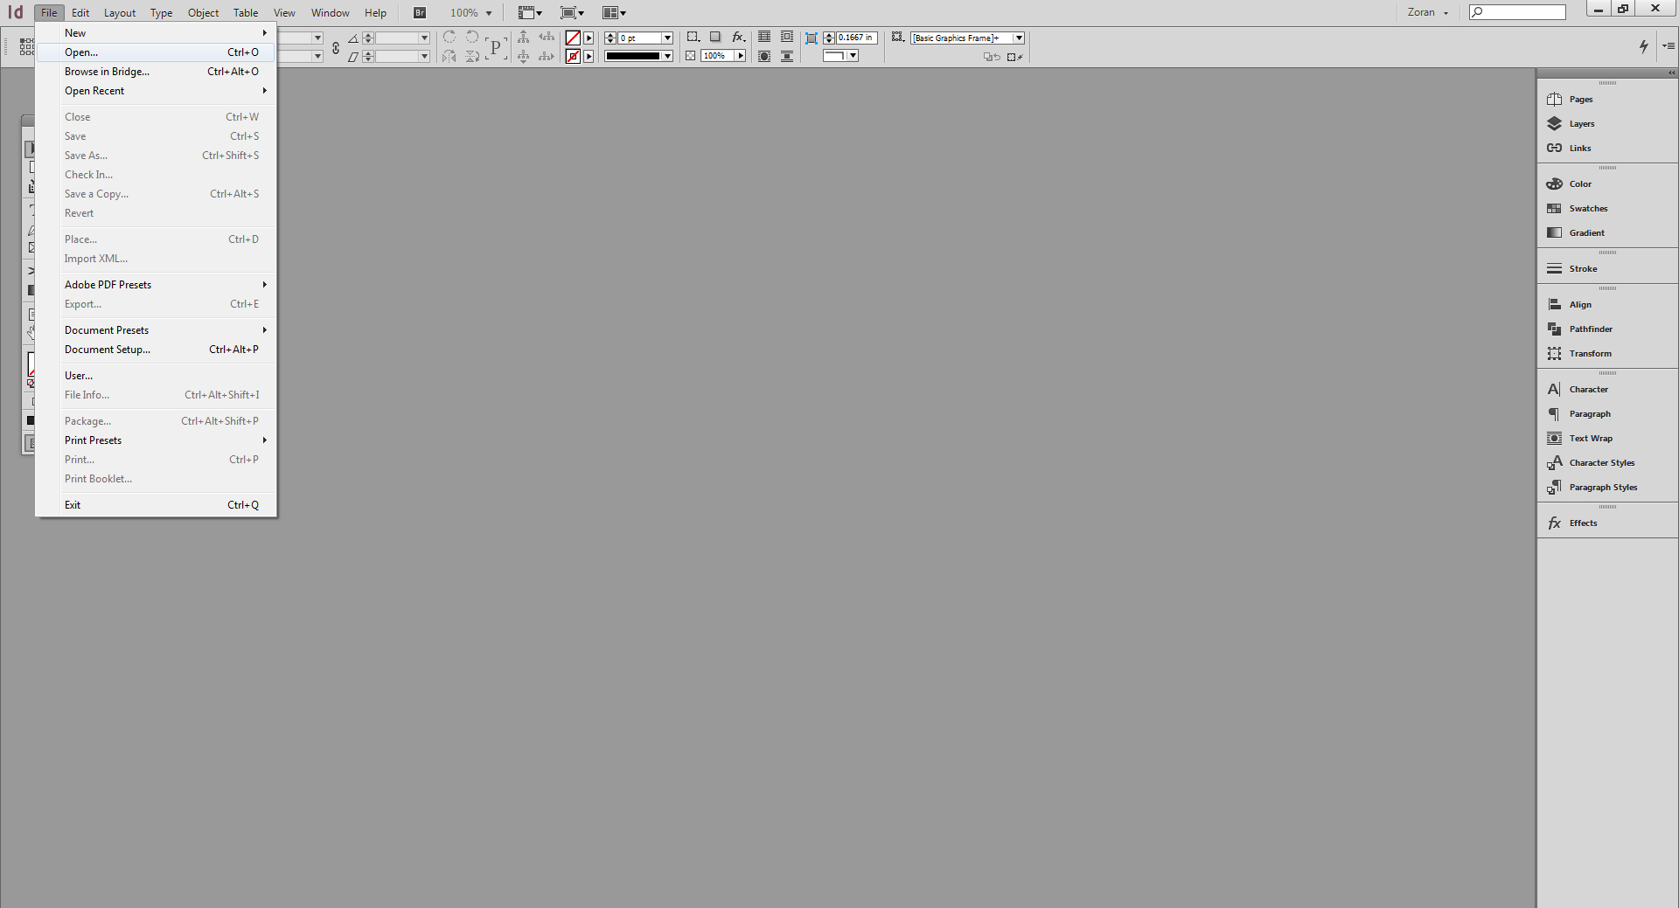Open the stroke type dropdown
The image size is (1679, 908).
(x=667, y=56)
